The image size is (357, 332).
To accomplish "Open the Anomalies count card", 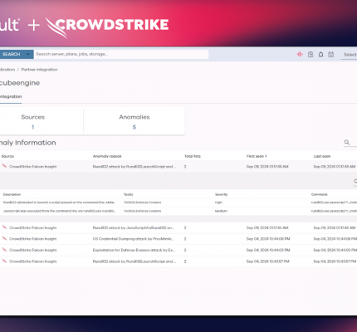I will [x=134, y=122].
